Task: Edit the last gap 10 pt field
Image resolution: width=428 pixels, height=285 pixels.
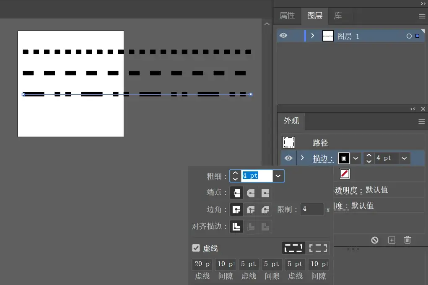Action: 318,264
